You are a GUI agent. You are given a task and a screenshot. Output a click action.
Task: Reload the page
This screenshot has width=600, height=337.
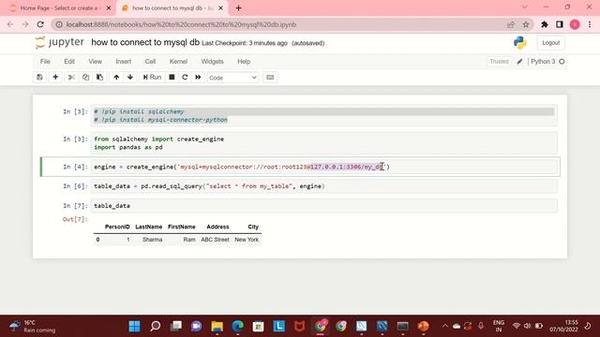point(40,24)
